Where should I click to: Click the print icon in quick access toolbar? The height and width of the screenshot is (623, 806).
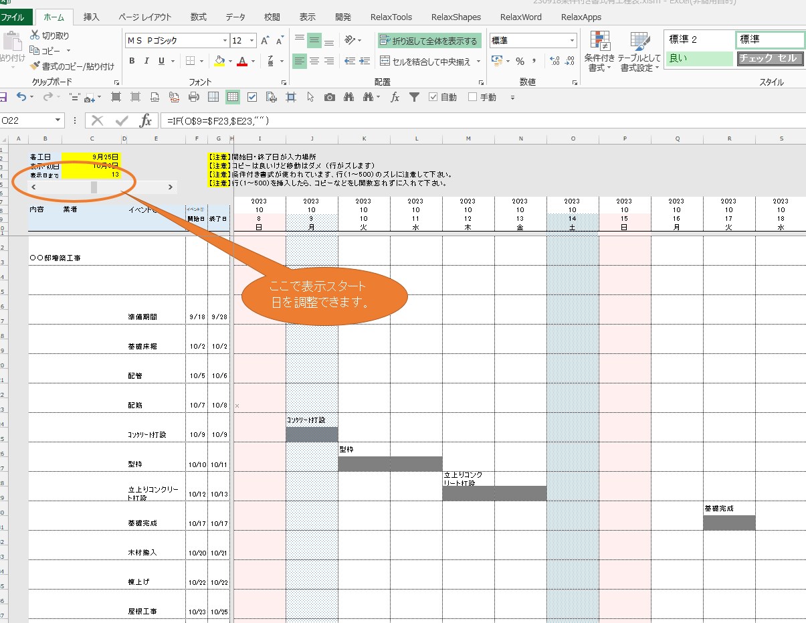[194, 97]
